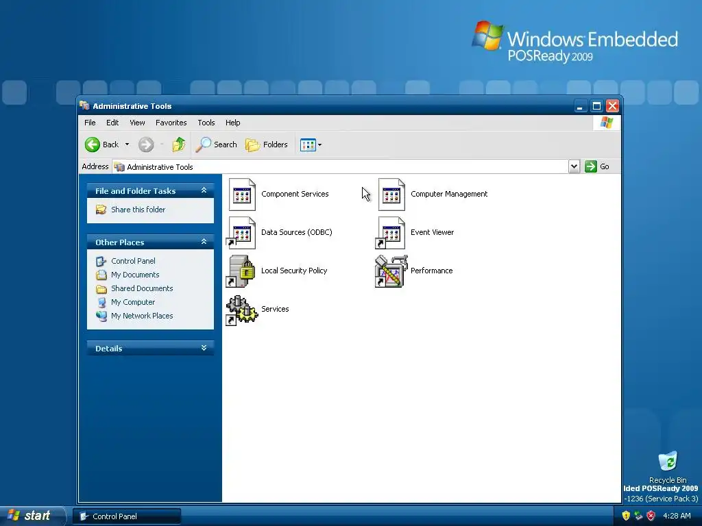Image resolution: width=702 pixels, height=526 pixels.
Task: Toggle the Folders pane
Action: (x=267, y=145)
